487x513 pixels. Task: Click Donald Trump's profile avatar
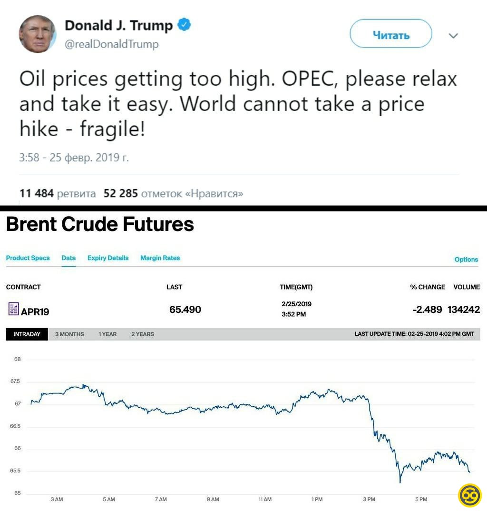37,34
